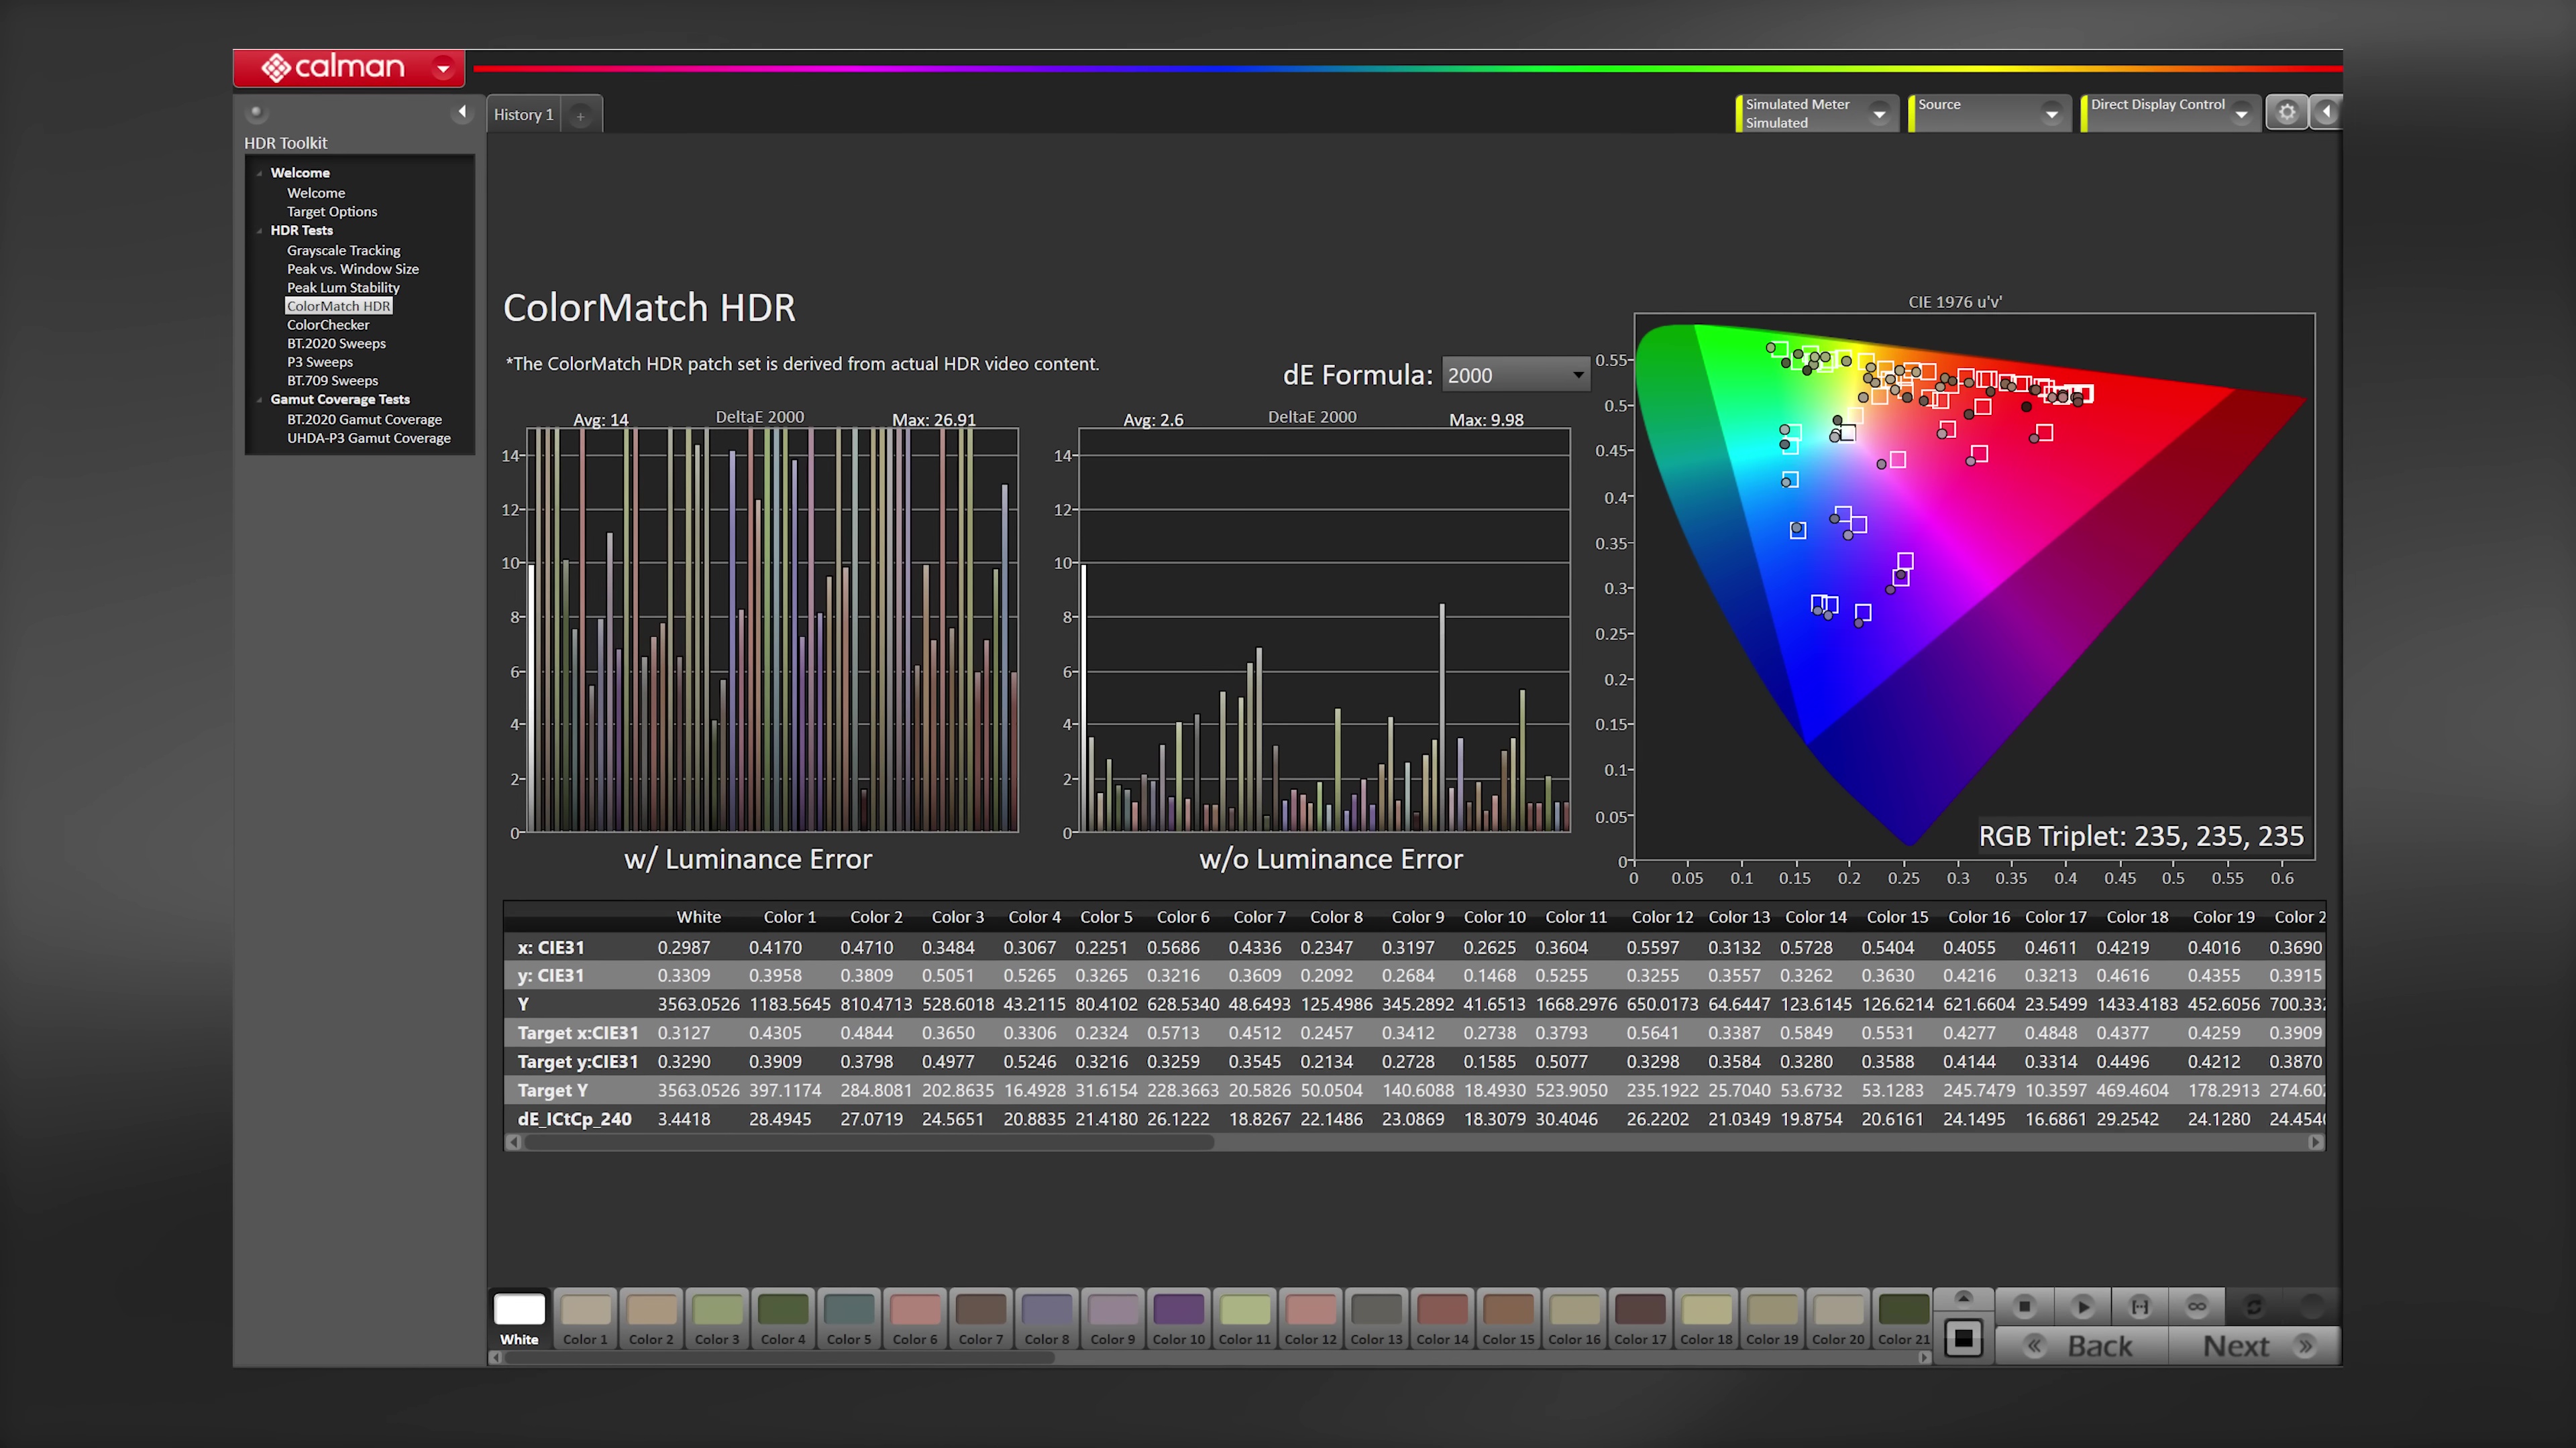Select the White patch swatch

519,1319
